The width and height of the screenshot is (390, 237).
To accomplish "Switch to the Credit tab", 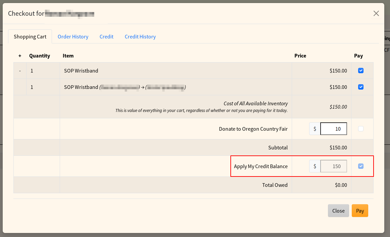I will [x=106, y=37].
